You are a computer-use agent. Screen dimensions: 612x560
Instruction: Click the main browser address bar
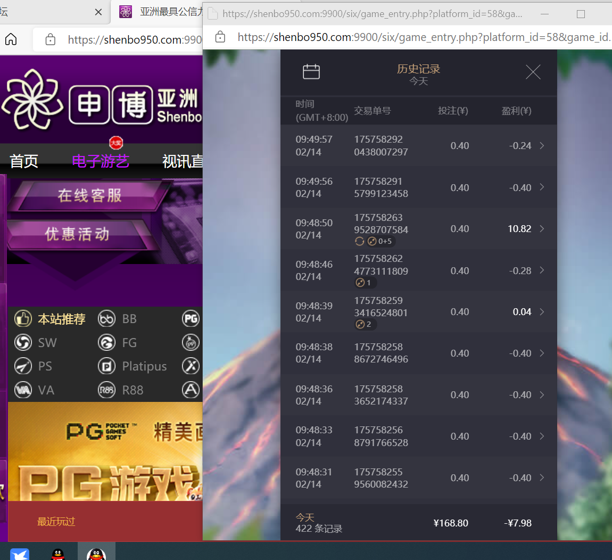118,39
